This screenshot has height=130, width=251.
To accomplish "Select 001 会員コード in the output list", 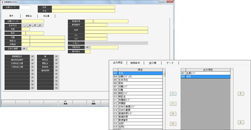I will point(205,73).
